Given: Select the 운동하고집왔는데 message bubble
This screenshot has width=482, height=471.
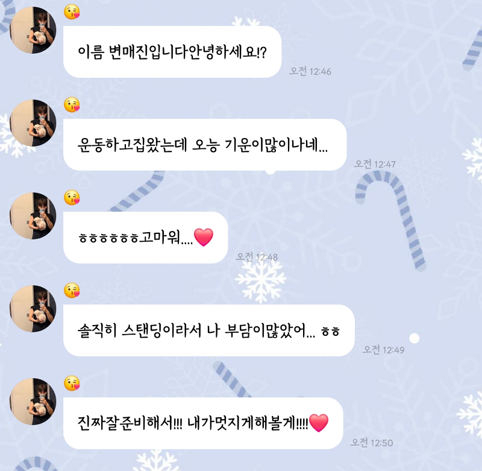Looking at the screenshot, I should click(x=205, y=145).
